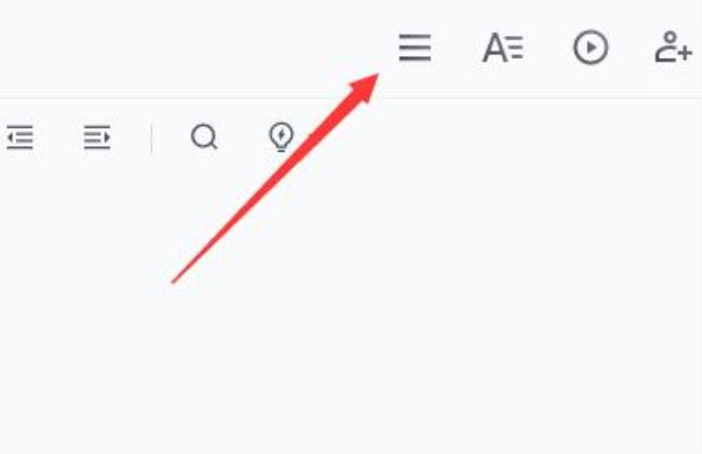Screen dimensions: 702x454
Task: Indent text using right-arrow lines icon
Action: [x=97, y=137]
